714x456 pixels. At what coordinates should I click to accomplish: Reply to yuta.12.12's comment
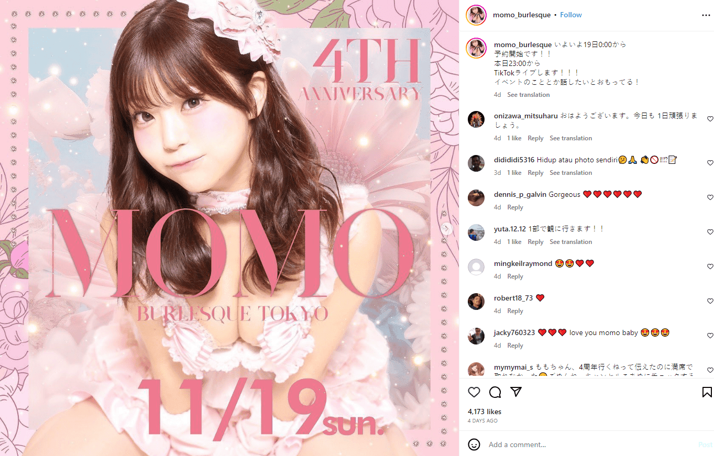pos(535,242)
